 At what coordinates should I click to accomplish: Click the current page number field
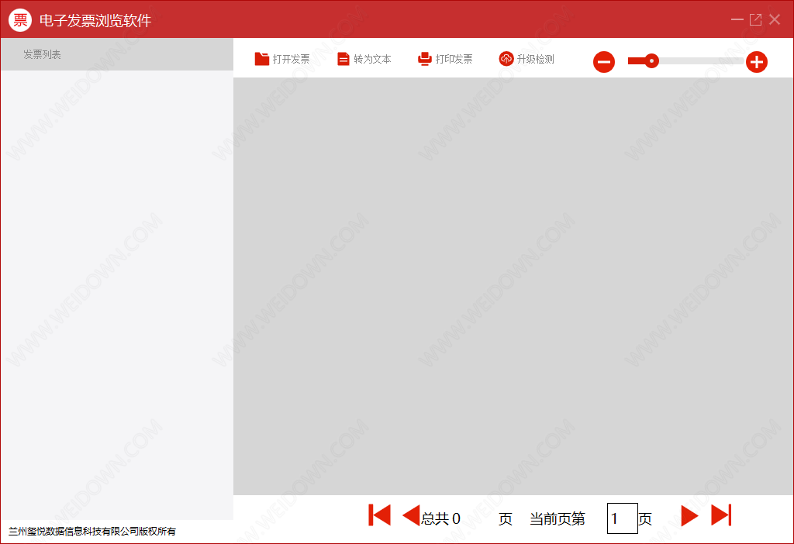(623, 518)
